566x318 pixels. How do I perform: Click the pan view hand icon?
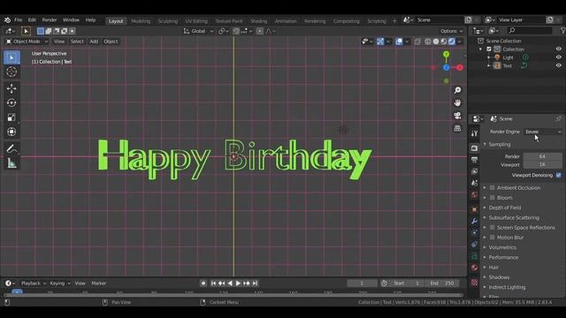coord(457,102)
